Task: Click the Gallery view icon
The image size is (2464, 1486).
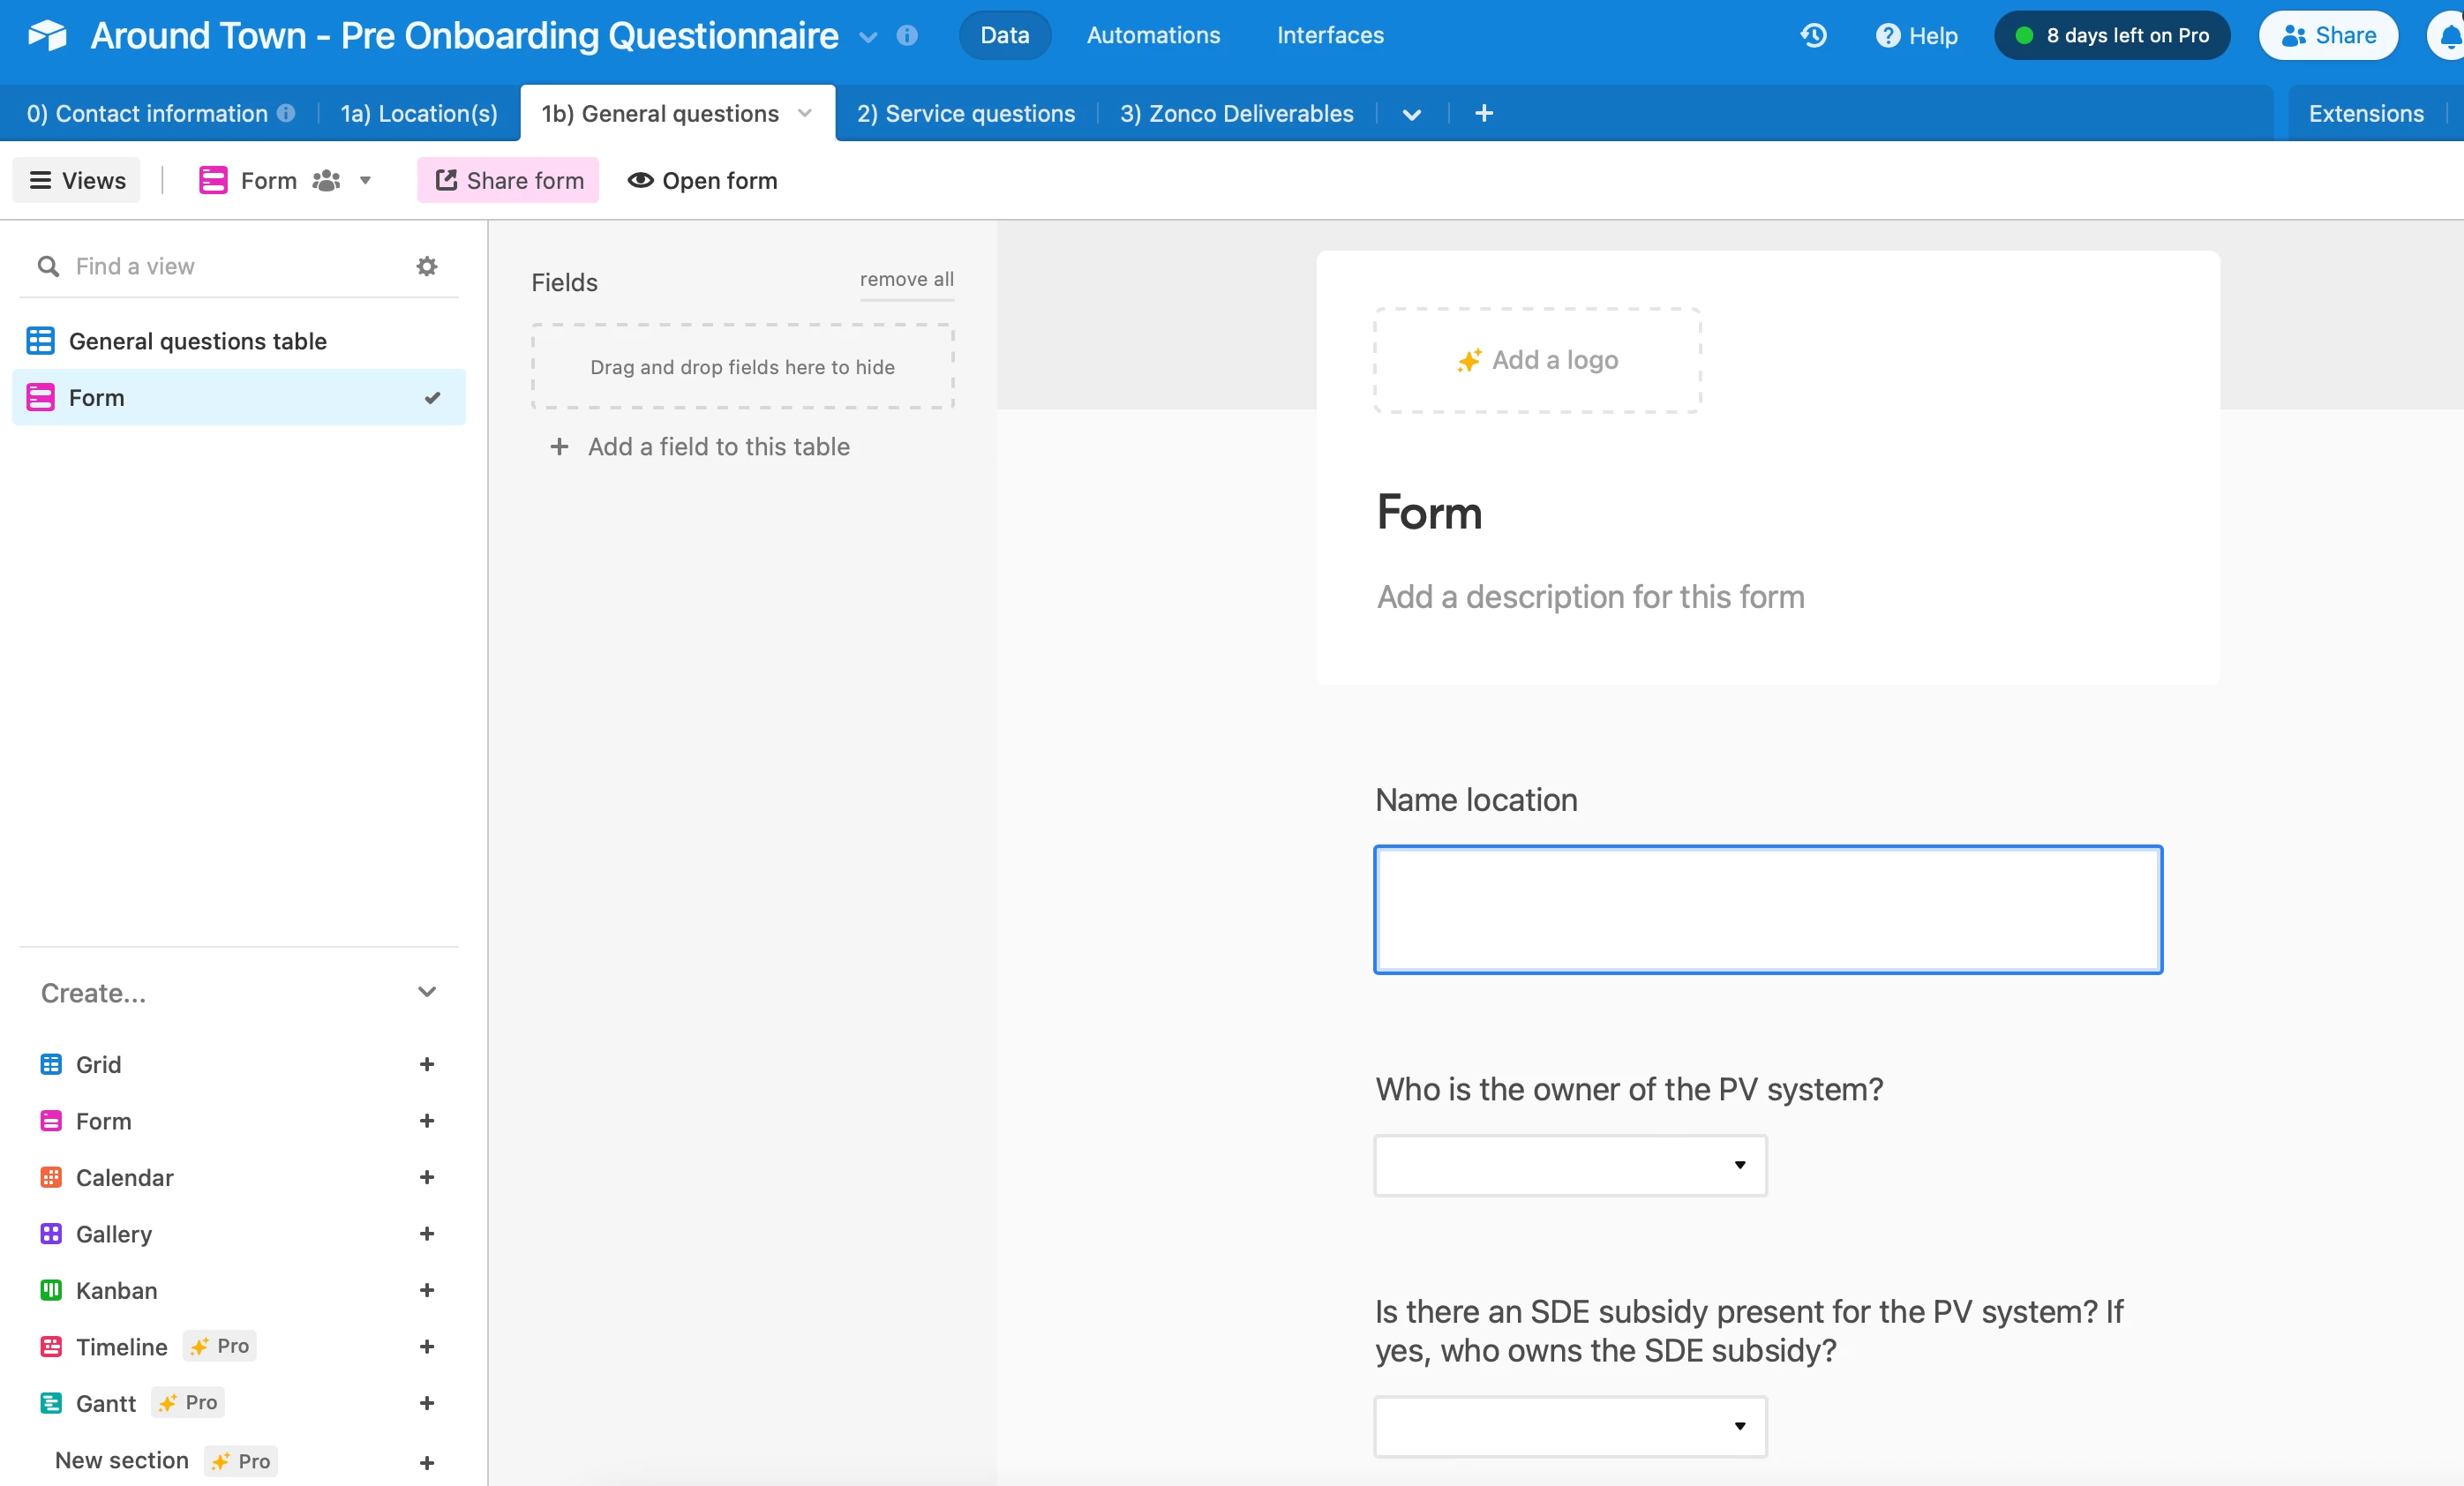Action: [x=51, y=1234]
